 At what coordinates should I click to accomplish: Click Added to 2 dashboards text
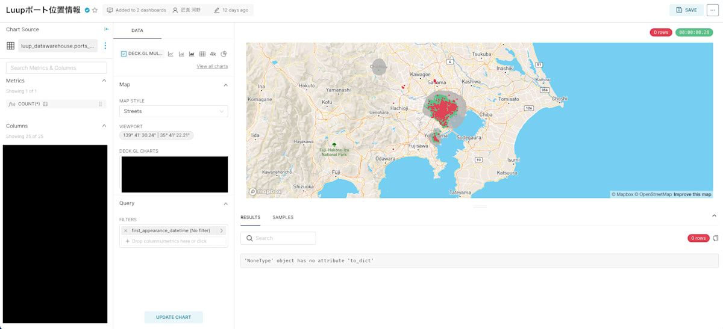[140, 10]
